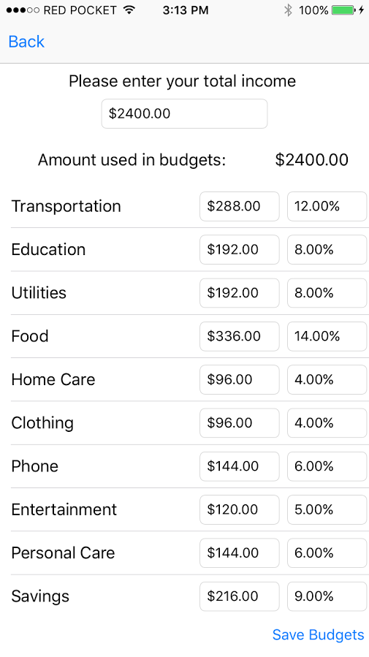Screen dimensions: 369x657
Task: Tap the Bluetooth icon in status bar
Action: point(288,10)
